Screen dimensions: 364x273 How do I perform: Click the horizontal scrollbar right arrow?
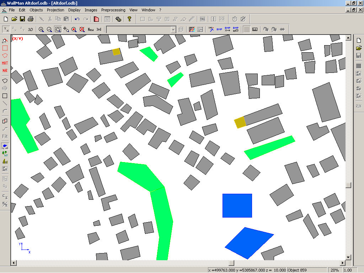[343, 263]
